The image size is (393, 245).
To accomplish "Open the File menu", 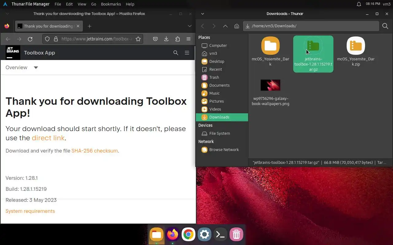I will pos(58,4).
